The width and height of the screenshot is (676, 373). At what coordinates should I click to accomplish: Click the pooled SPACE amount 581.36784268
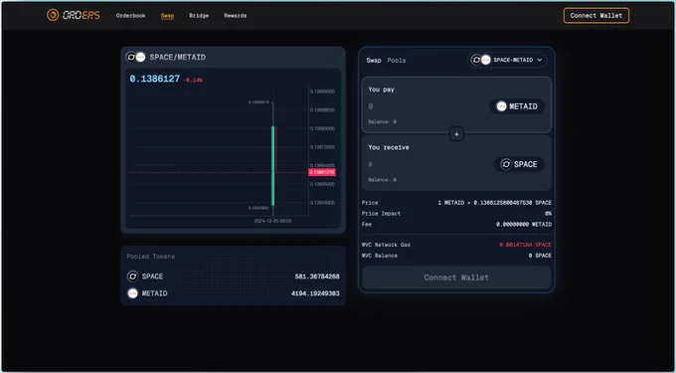point(317,277)
